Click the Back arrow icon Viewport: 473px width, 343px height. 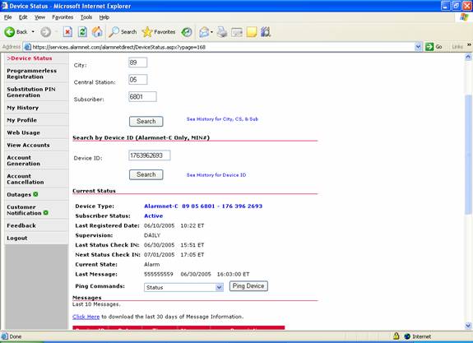click(9, 32)
